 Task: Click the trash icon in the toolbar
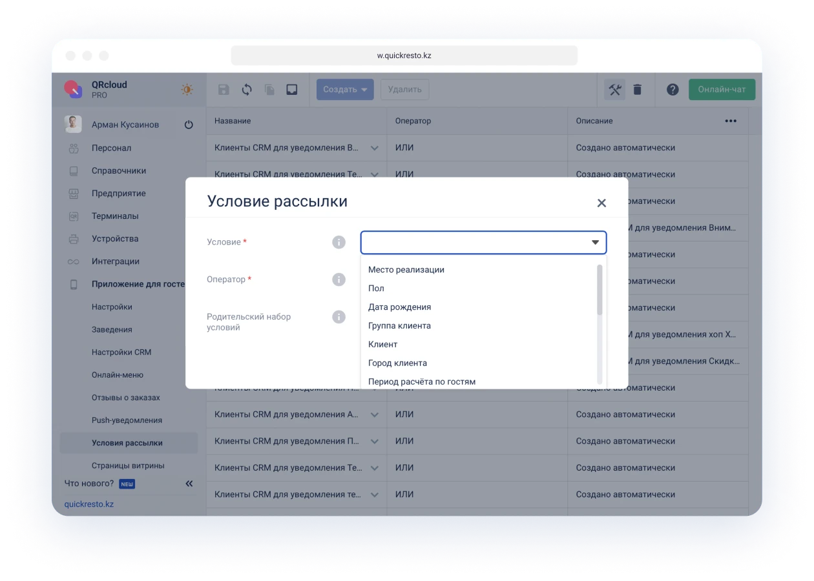coord(638,90)
